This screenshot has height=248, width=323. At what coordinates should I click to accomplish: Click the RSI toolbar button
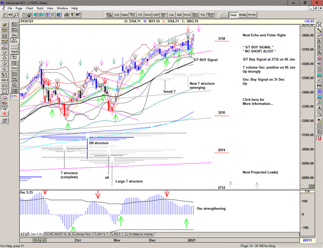tap(178, 15)
